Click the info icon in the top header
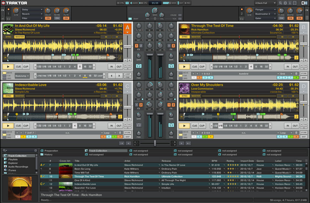The image size is (310, 203). pyautogui.click(x=290, y=3)
